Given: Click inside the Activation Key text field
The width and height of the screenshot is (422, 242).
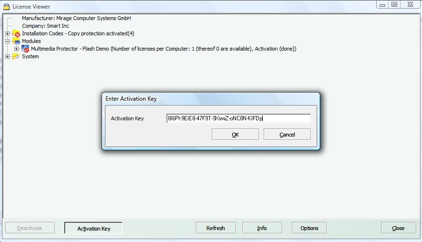Looking at the screenshot, I should pos(238,118).
